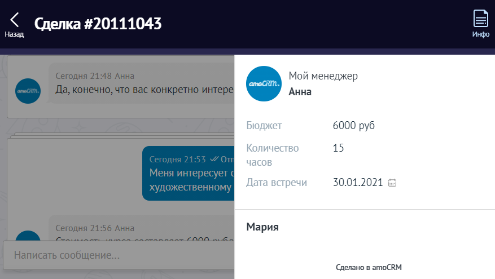Select the deal title Сделка #20111043
The width and height of the screenshot is (495, 279).
[98, 24]
